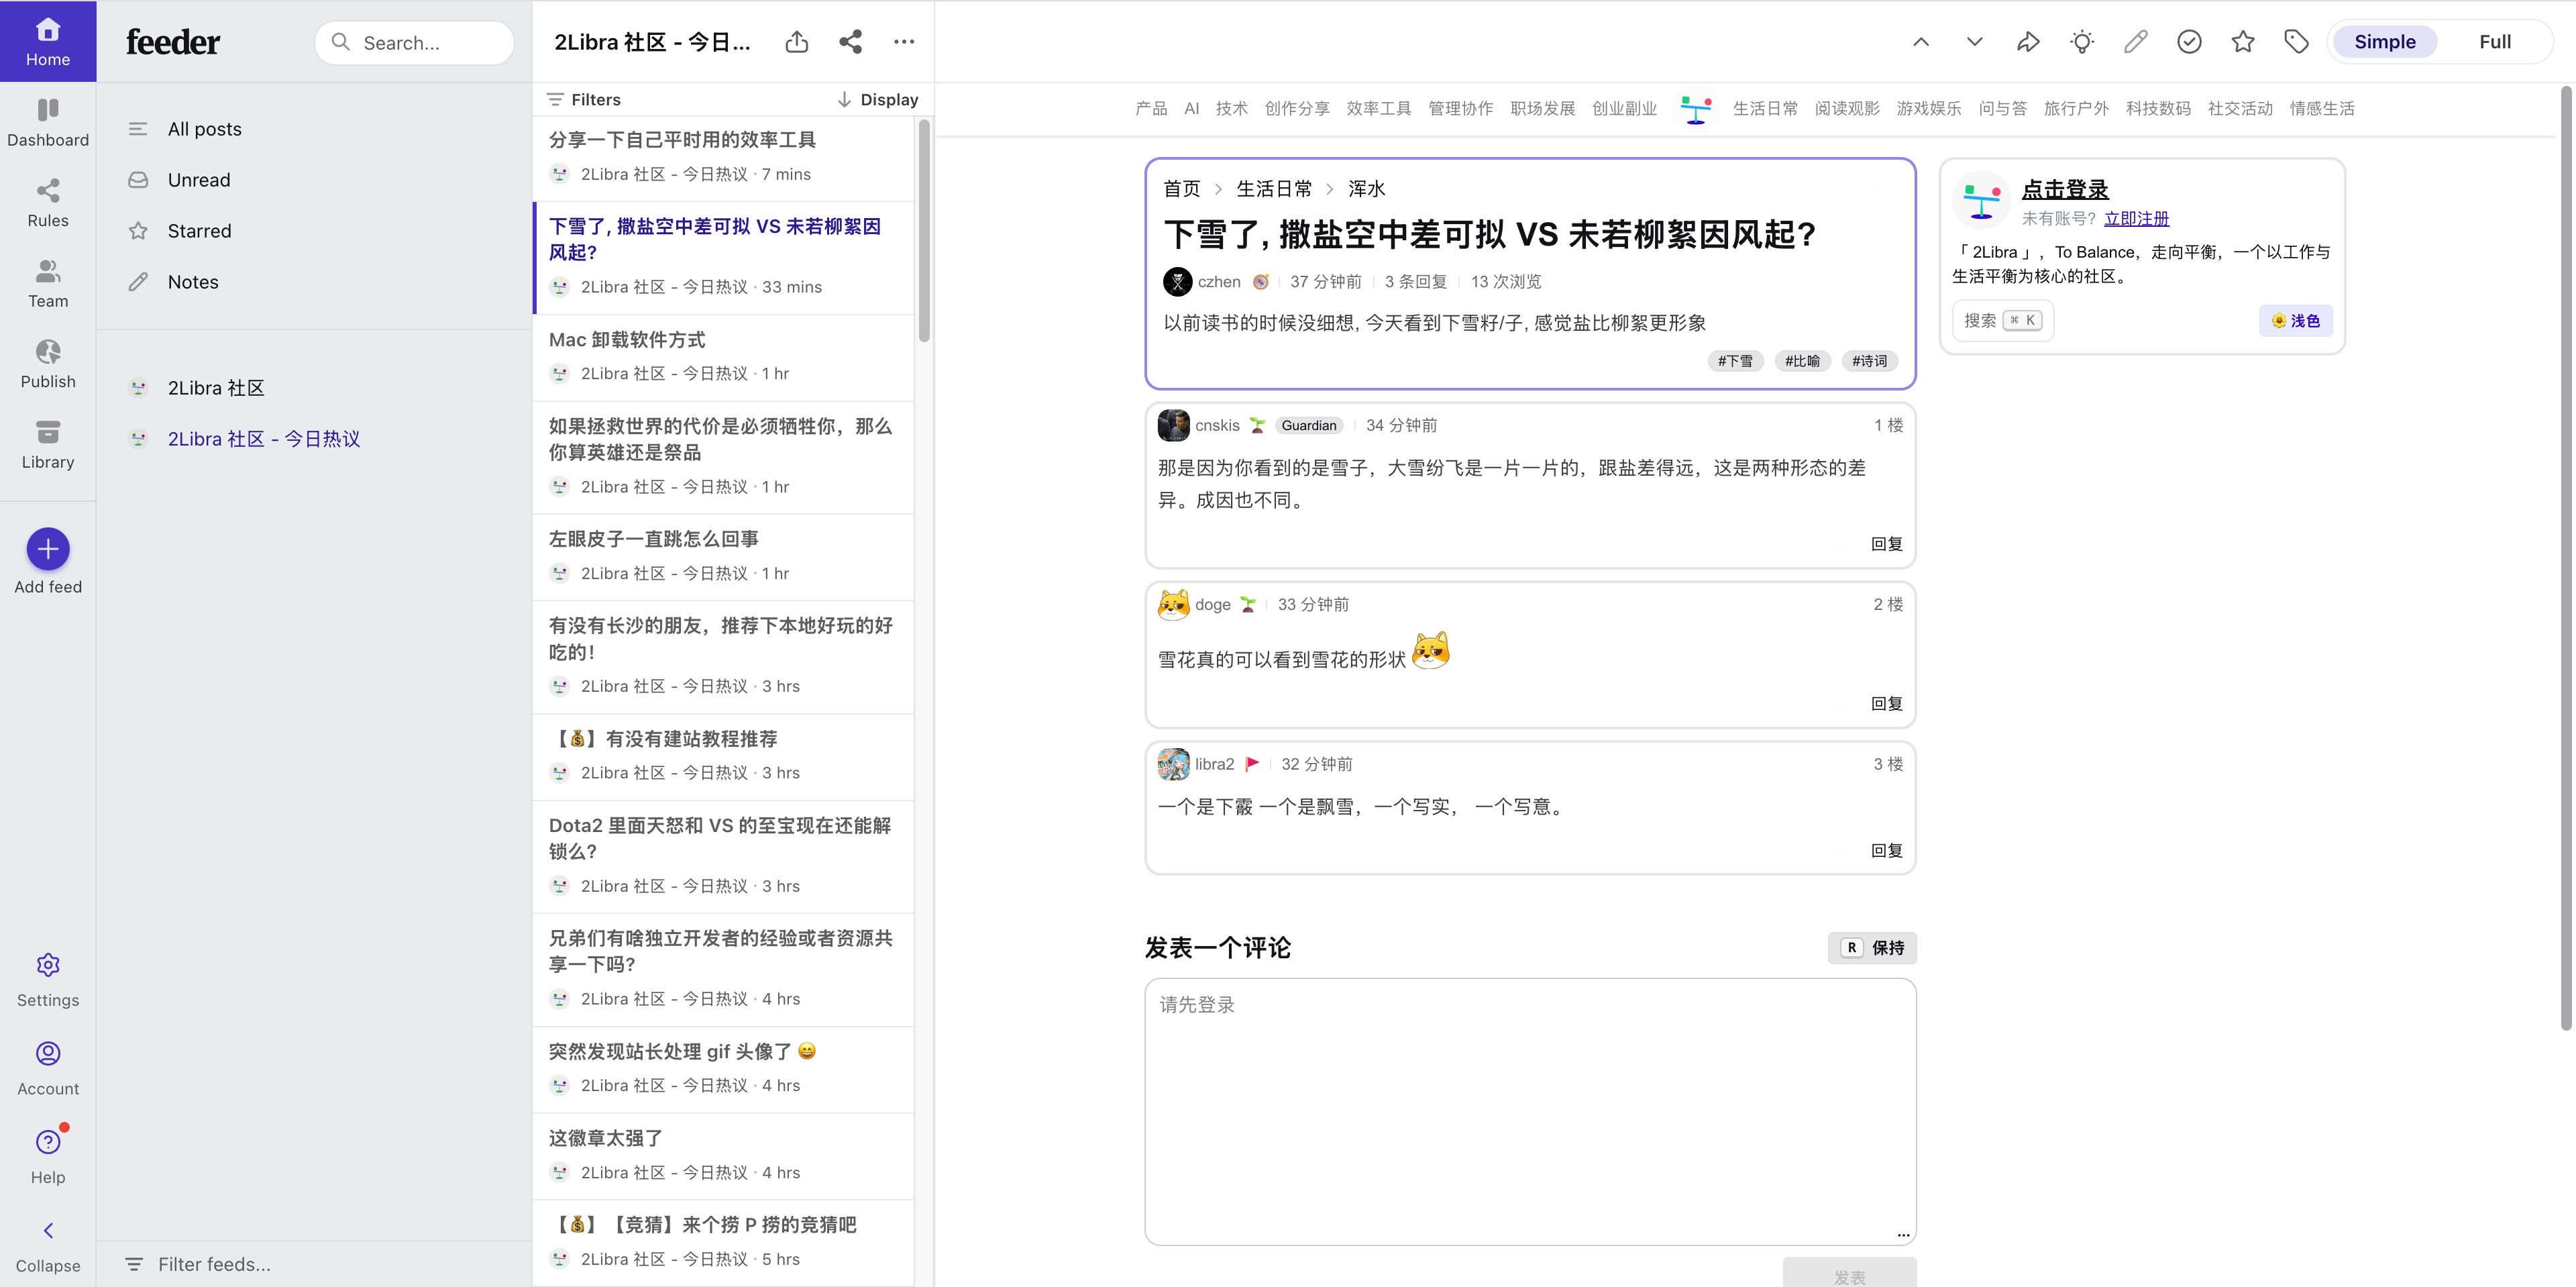Forward the article using the share arrow icon
The image size is (2576, 1287).
pyautogui.click(x=2028, y=41)
